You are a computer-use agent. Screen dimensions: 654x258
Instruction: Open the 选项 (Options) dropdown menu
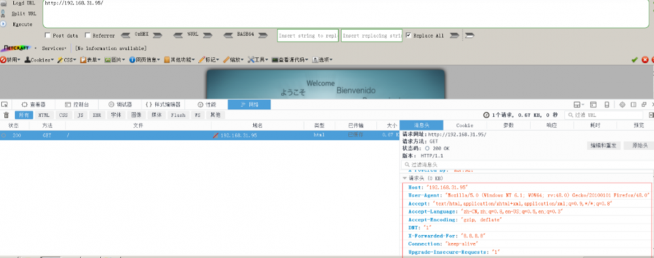(322, 60)
